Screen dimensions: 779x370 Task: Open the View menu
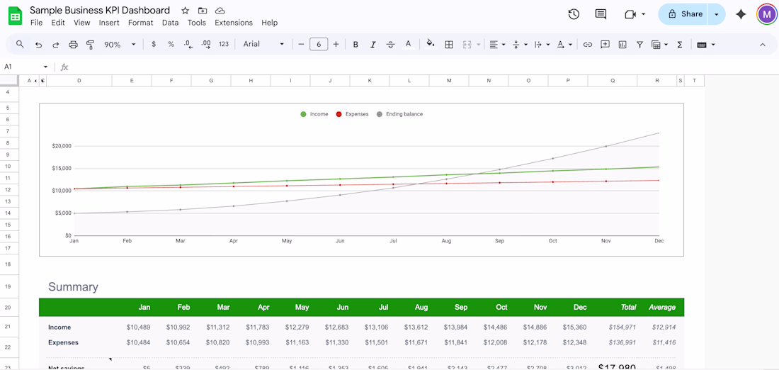82,23
